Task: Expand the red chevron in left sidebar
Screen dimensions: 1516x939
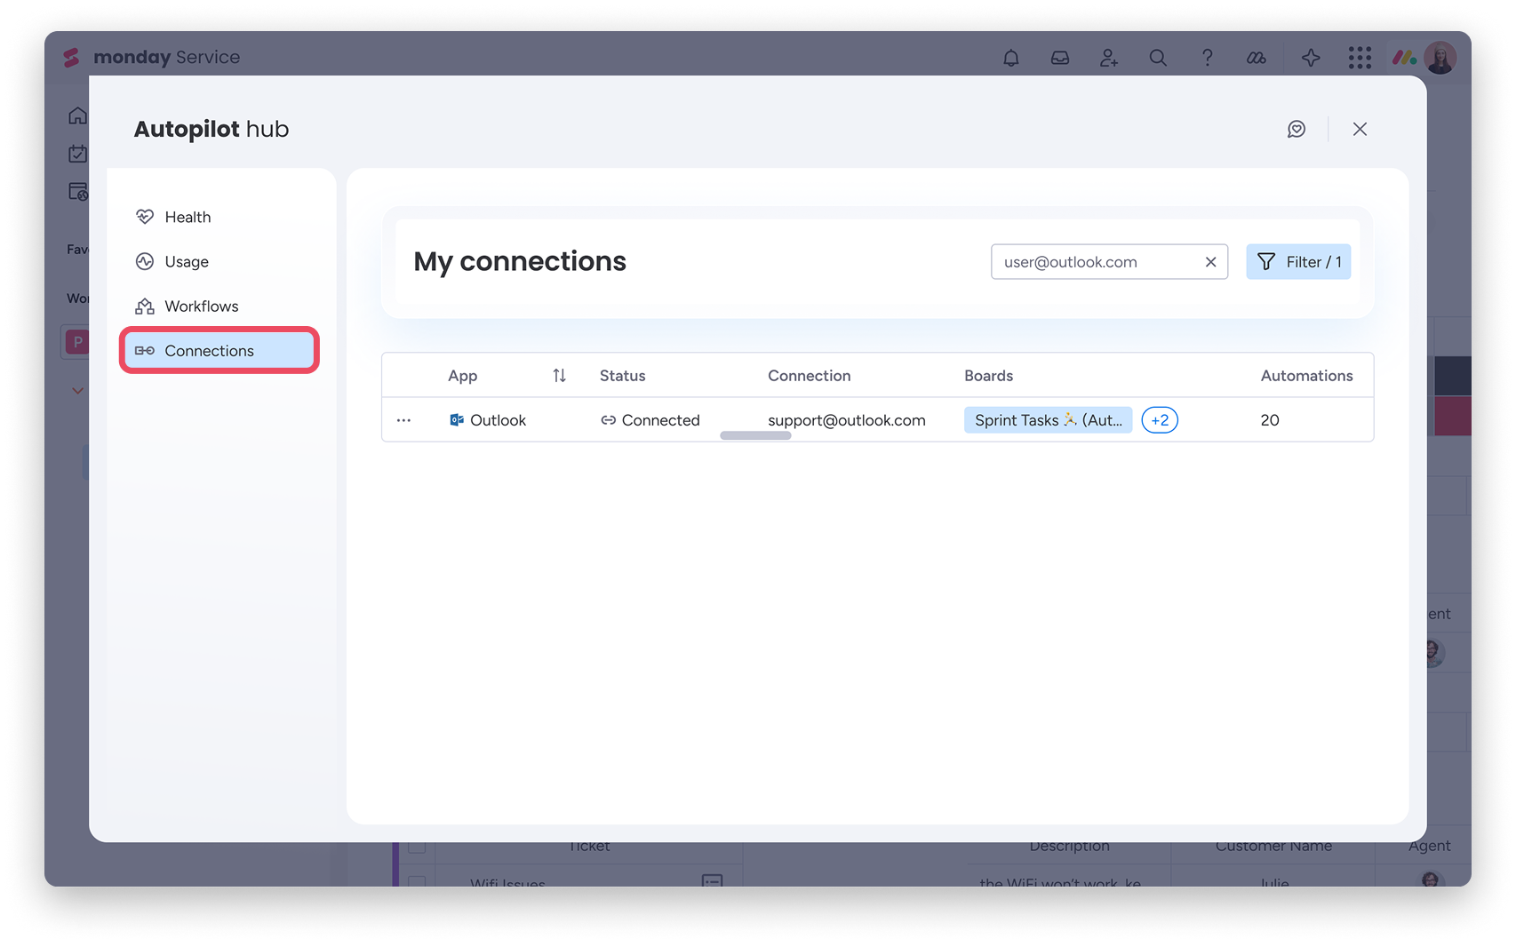Action: coord(78,391)
